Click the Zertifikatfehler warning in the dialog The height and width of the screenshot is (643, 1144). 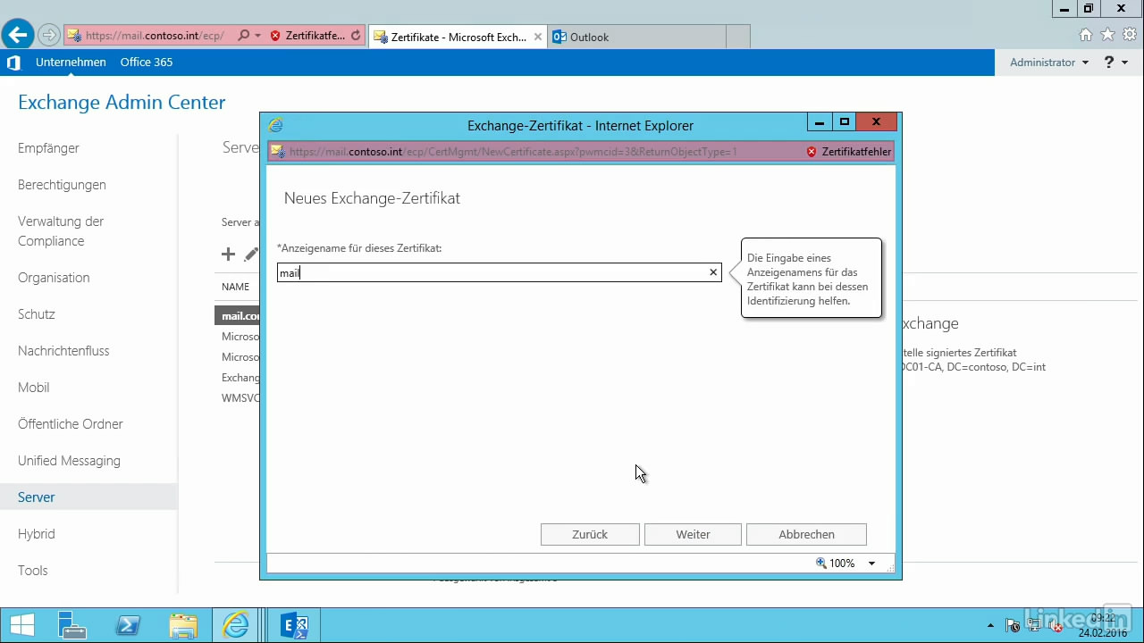[849, 152]
